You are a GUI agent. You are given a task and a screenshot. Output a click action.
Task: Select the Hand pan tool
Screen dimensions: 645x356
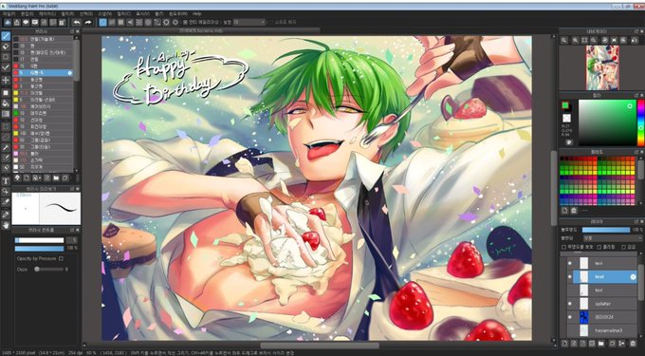coord(6,225)
